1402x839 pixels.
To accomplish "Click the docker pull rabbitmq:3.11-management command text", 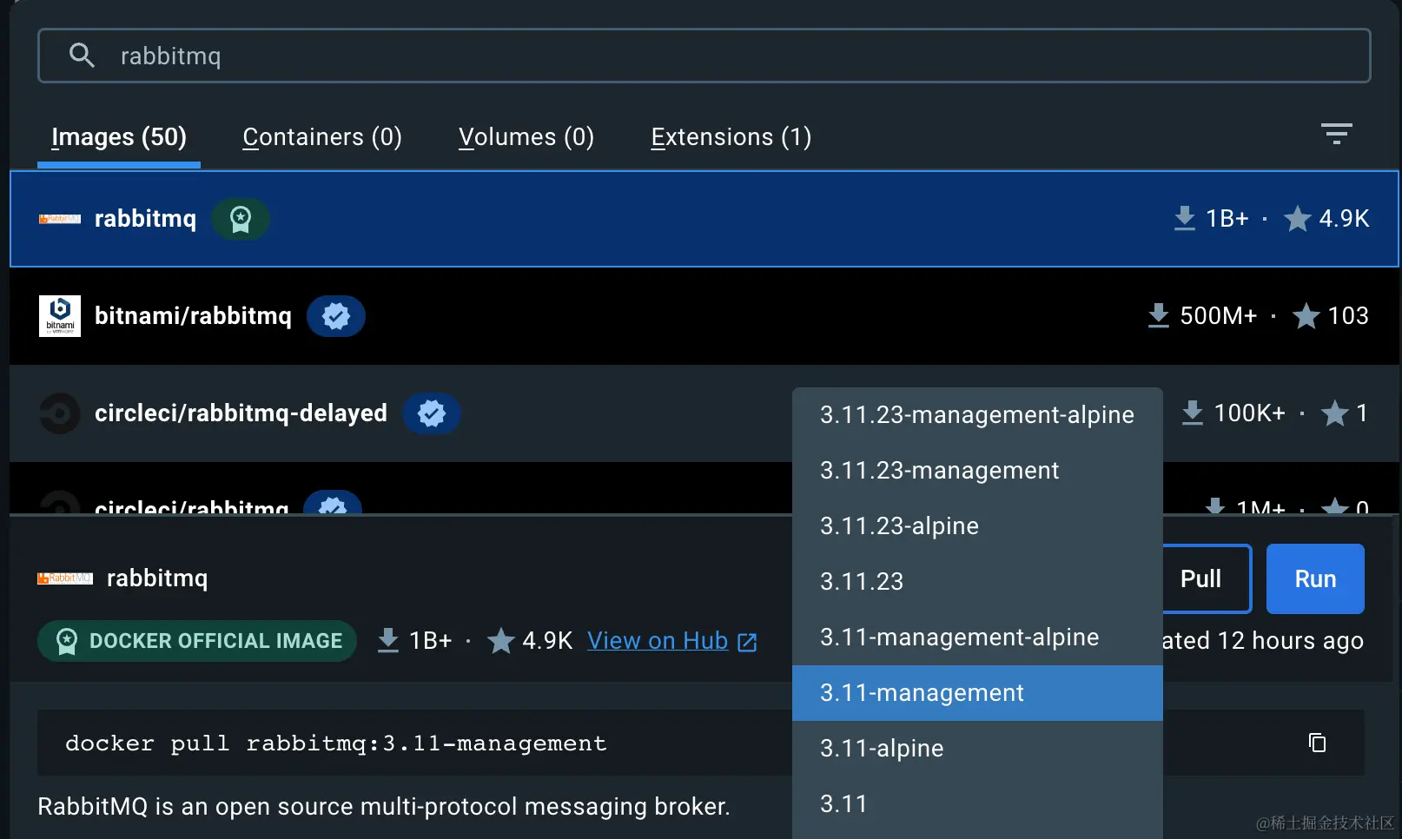I will coord(336,743).
